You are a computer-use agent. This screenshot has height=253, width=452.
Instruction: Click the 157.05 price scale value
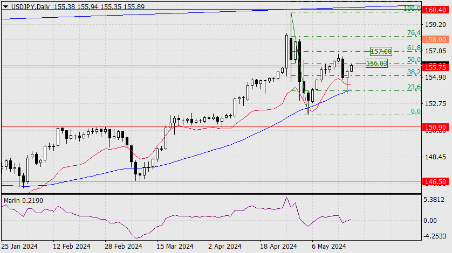tap(435, 51)
